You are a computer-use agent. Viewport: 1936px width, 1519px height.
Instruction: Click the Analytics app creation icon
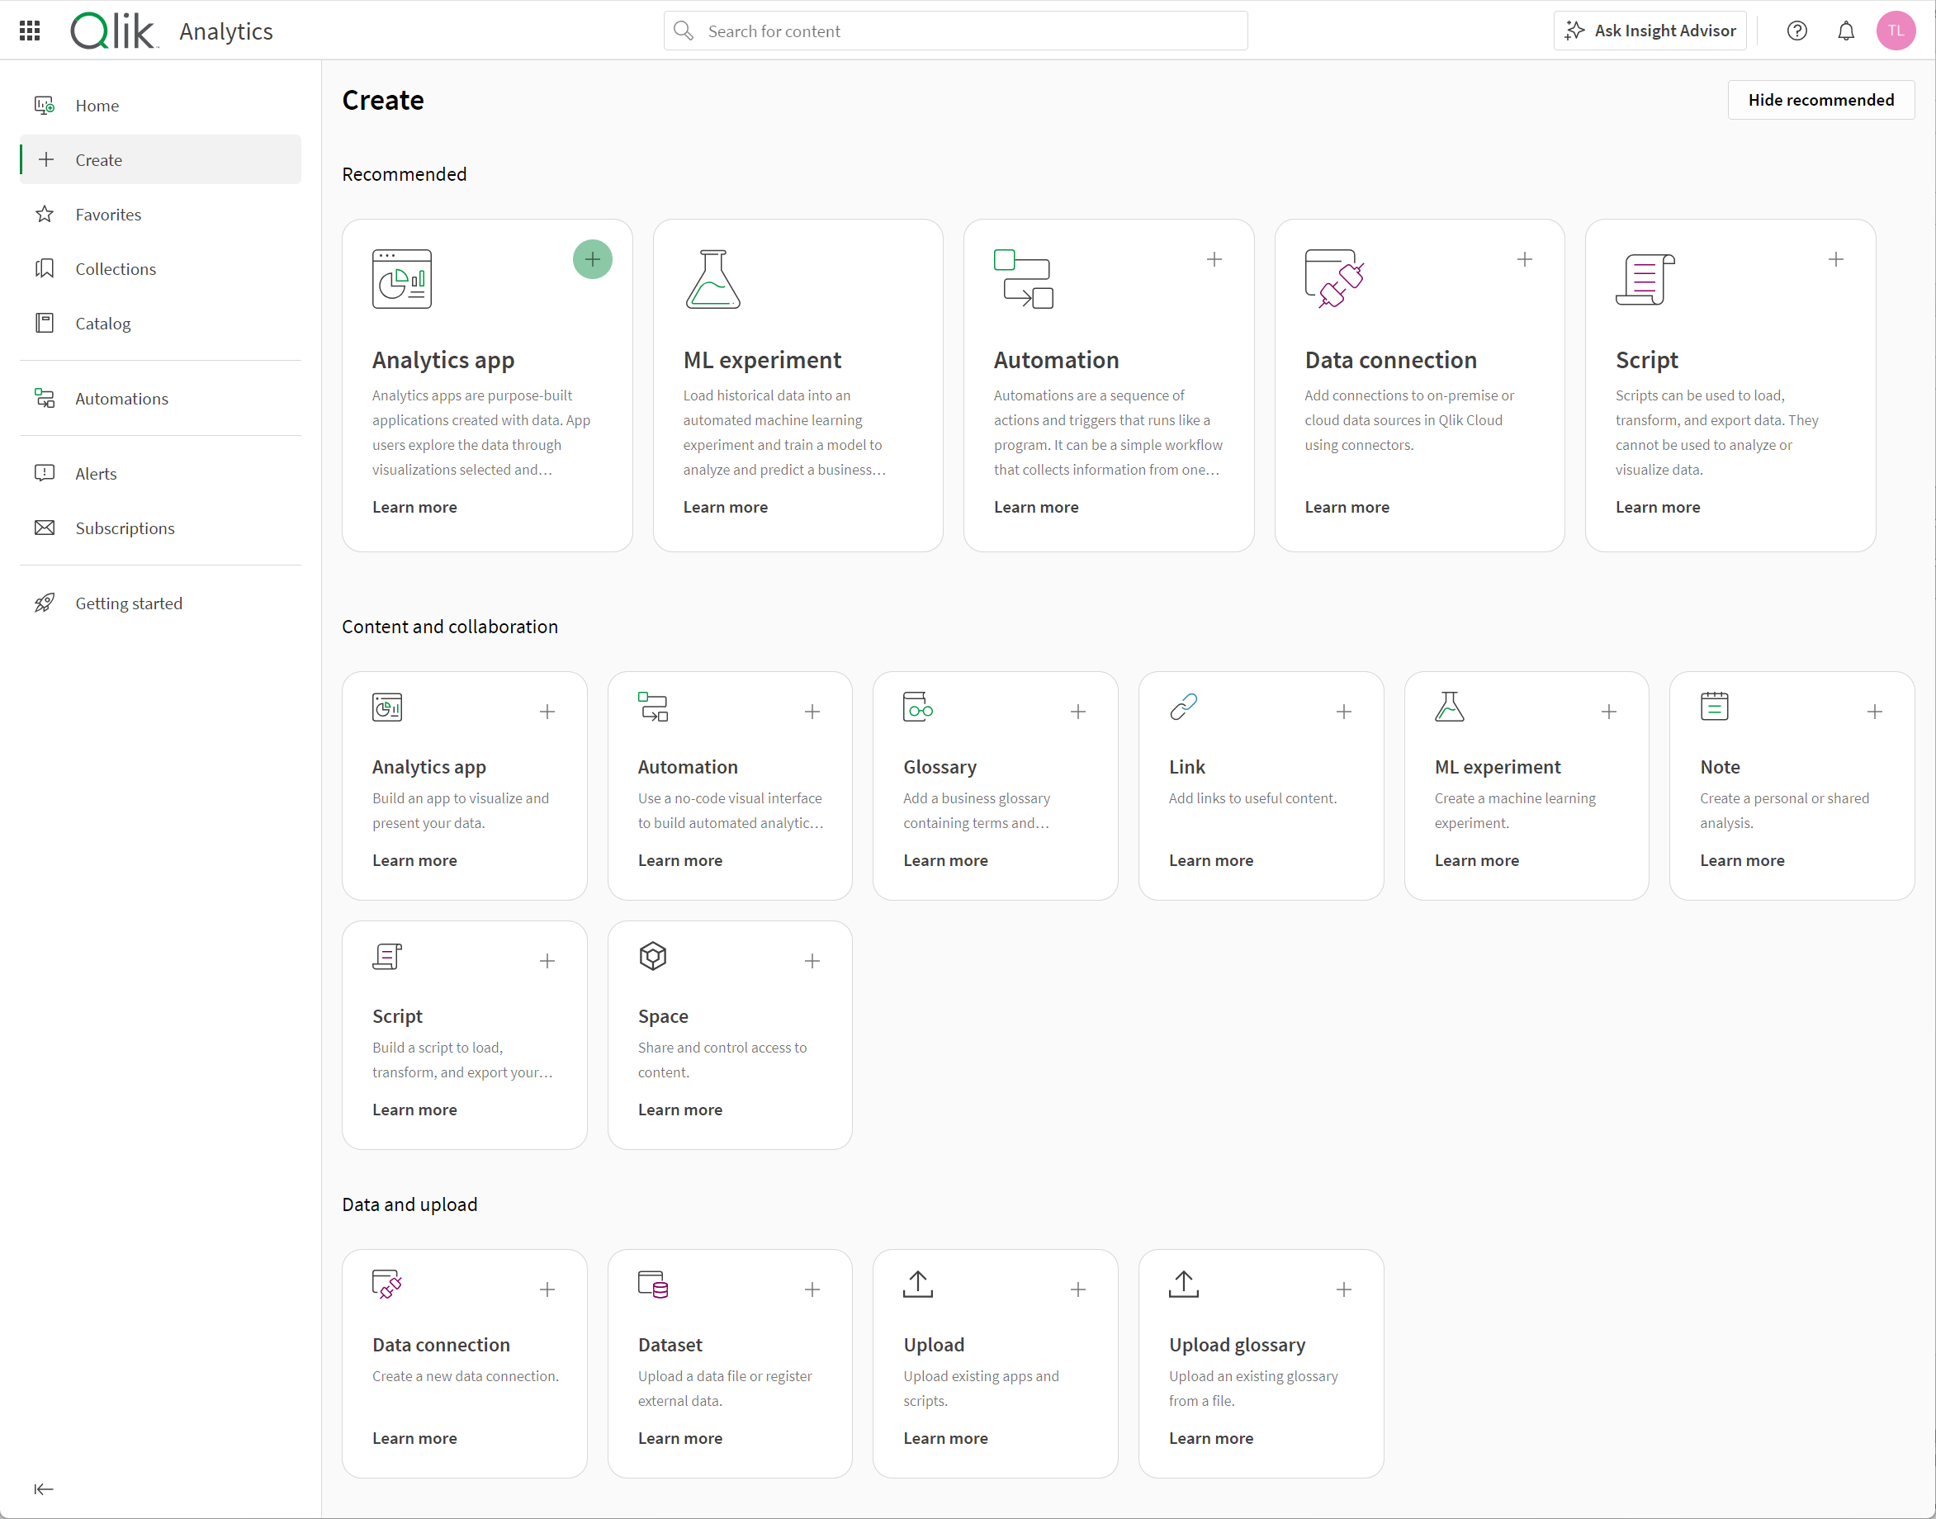(593, 259)
